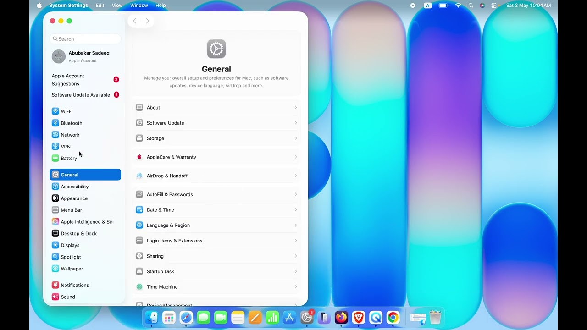Click the settings Search field

85,39
